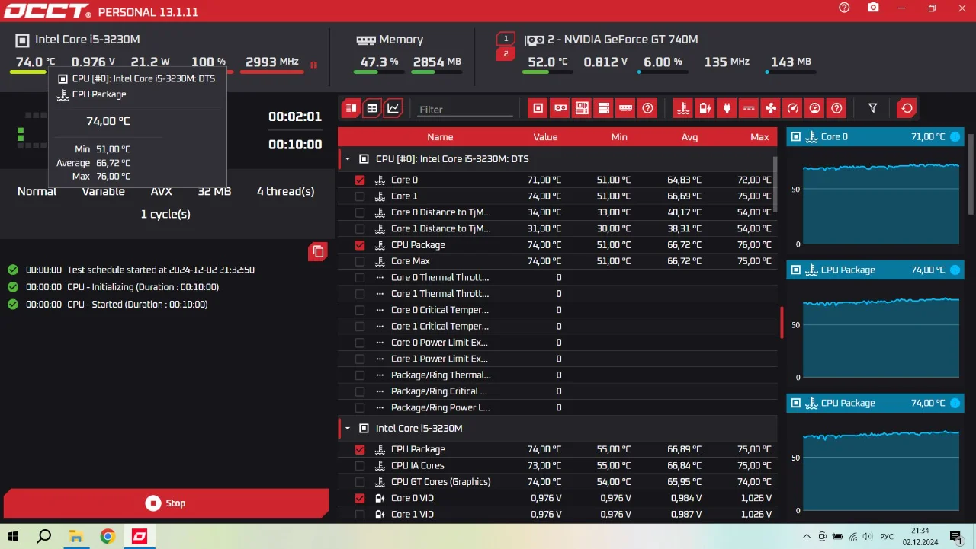Toggle the unknown hardware filter question icon
976x549 pixels.
point(648,108)
